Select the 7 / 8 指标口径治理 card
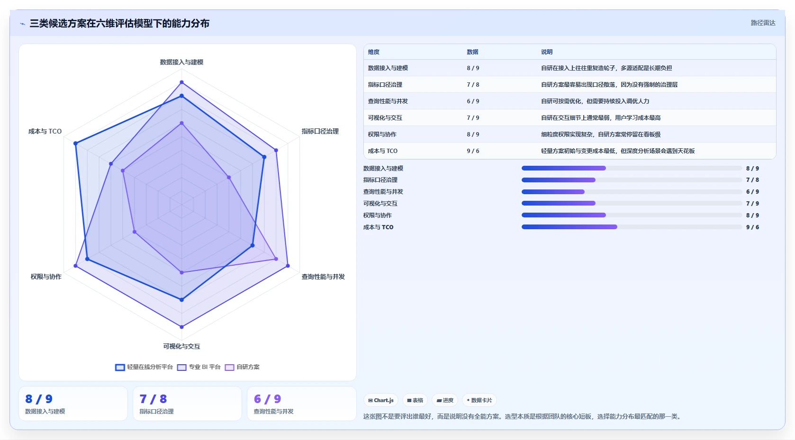Image resolution: width=795 pixels, height=440 pixels. [x=187, y=404]
